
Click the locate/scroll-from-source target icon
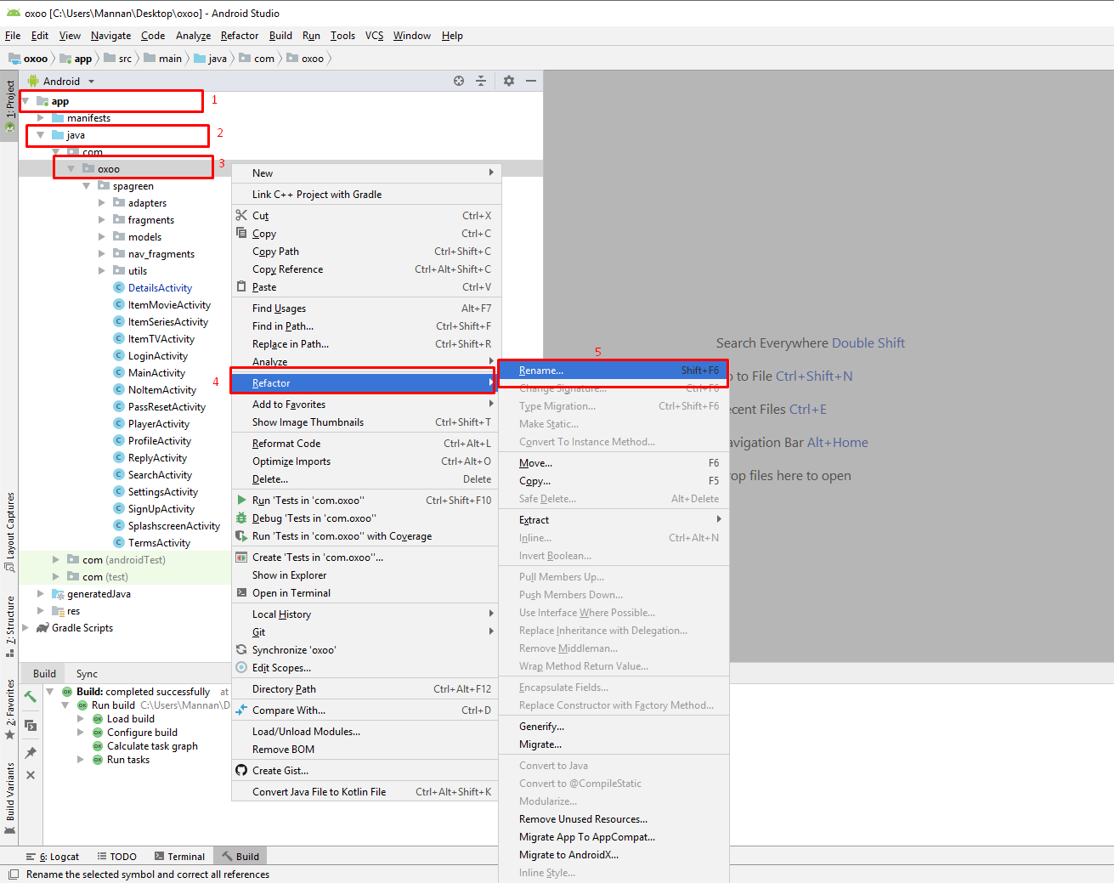point(459,81)
